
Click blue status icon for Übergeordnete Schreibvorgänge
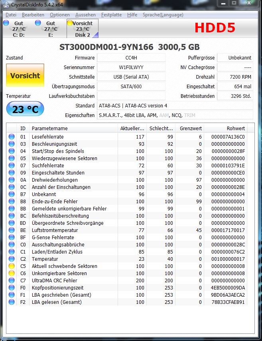(x=12, y=223)
